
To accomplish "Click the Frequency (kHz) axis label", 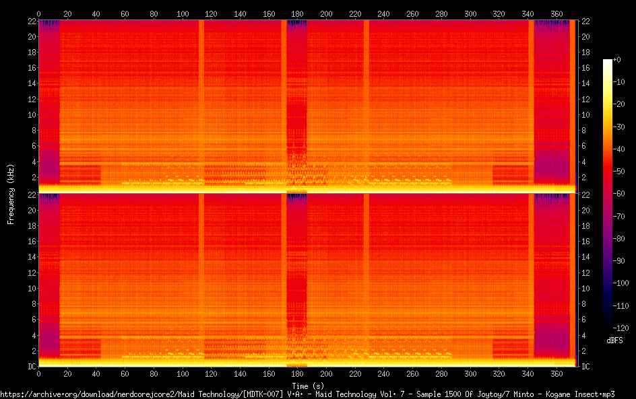I will [x=11, y=194].
